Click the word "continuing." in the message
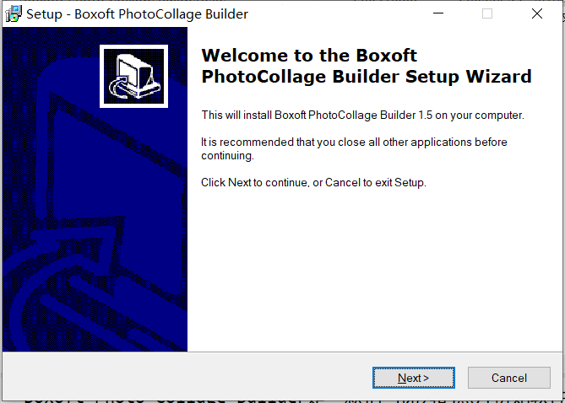 [x=228, y=156]
